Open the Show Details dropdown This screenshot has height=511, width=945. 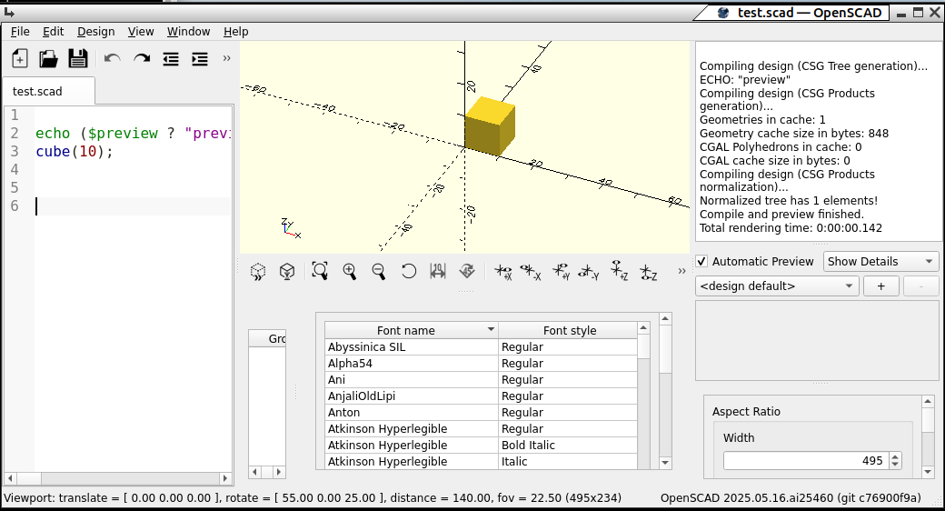point(880,262)
